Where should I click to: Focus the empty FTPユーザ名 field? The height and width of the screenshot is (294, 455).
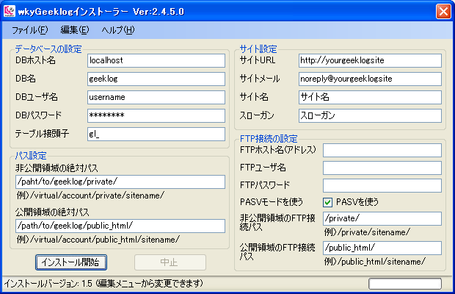(x=382, y=168)
